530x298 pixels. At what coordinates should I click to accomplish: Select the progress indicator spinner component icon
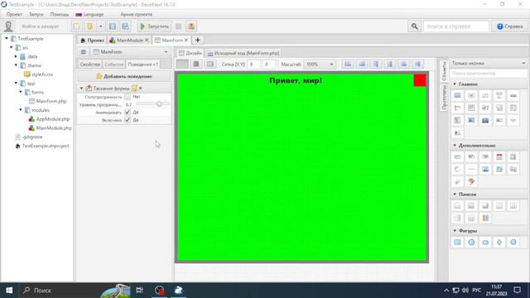[457, 169]
